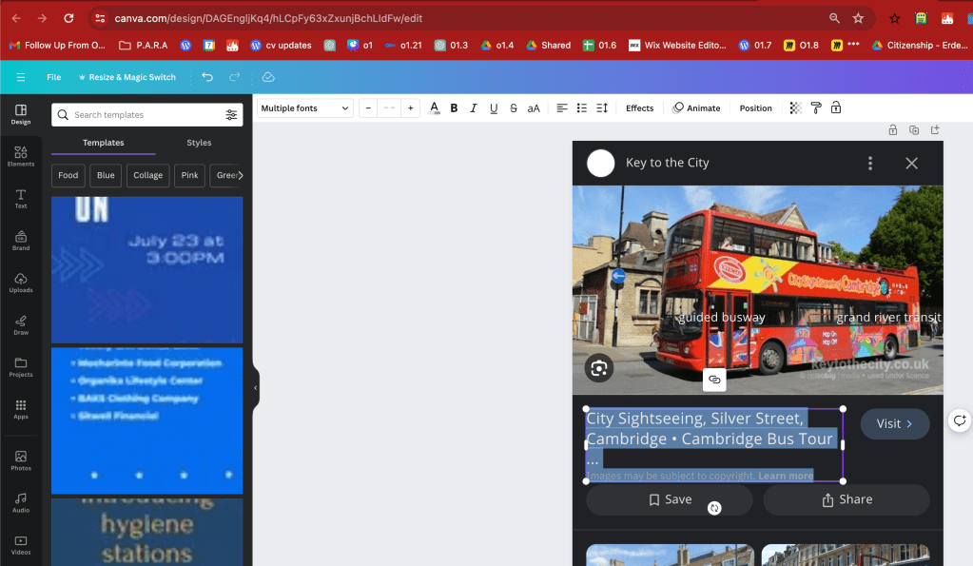Open the P.A.R.A bookmarks folder
The height and width of the screenshot is (566, 973).
144,46
